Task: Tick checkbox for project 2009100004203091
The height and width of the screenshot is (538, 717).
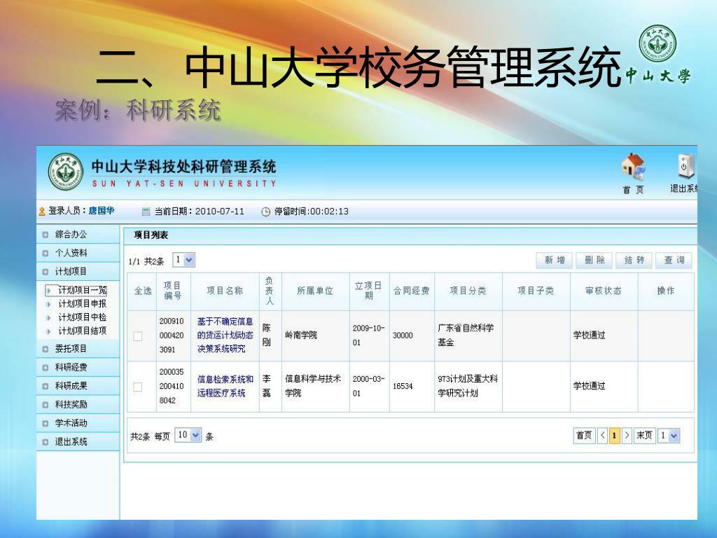Action: [138, 336]
